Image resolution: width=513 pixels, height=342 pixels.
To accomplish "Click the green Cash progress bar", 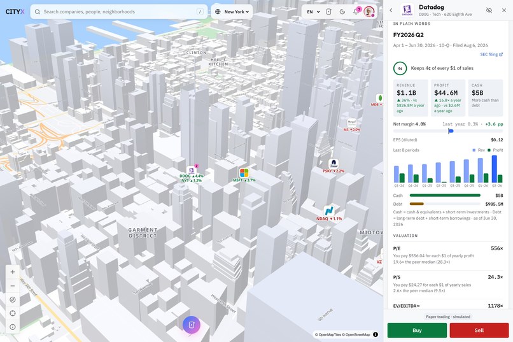I will [x=445, y=196].
